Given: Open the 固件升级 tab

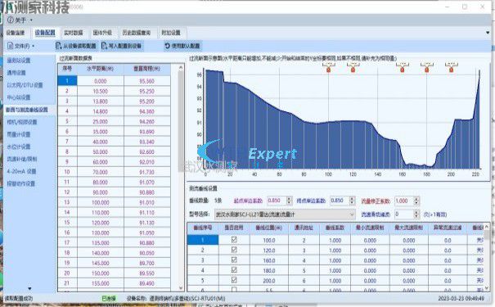Looking at the screenshot, I should point(102,33).
